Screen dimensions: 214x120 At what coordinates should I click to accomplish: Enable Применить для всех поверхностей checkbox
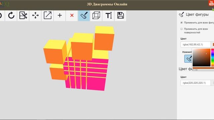tap(182, 29)
